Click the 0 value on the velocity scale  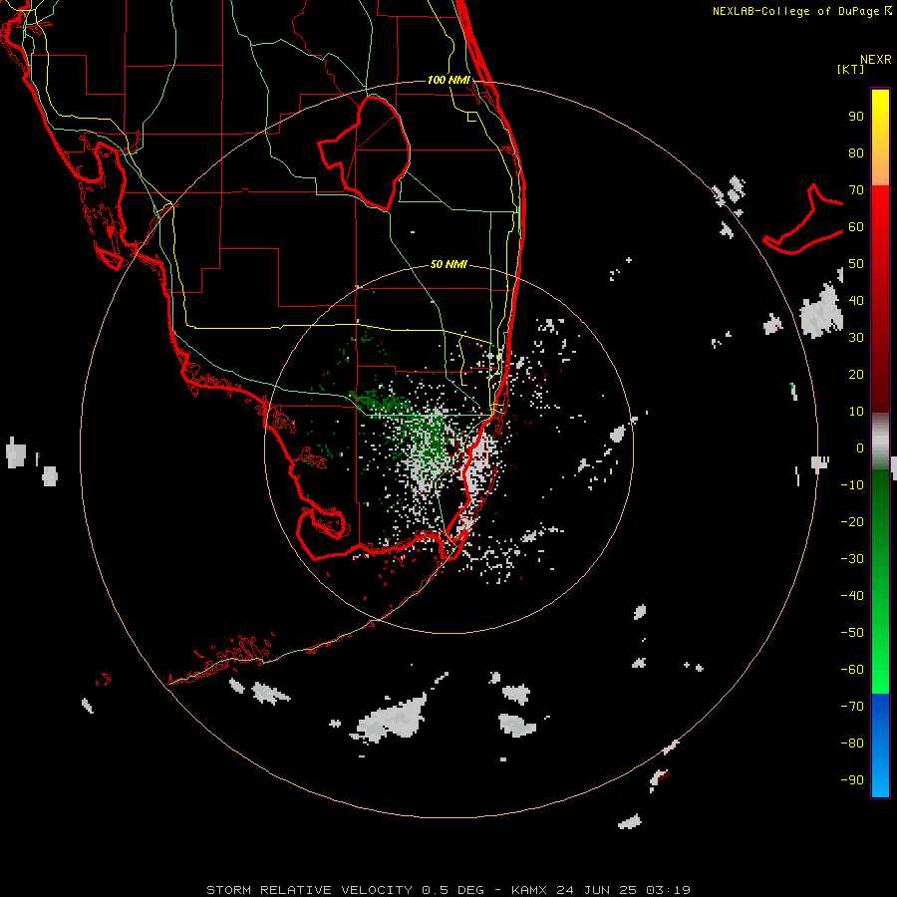860,448
